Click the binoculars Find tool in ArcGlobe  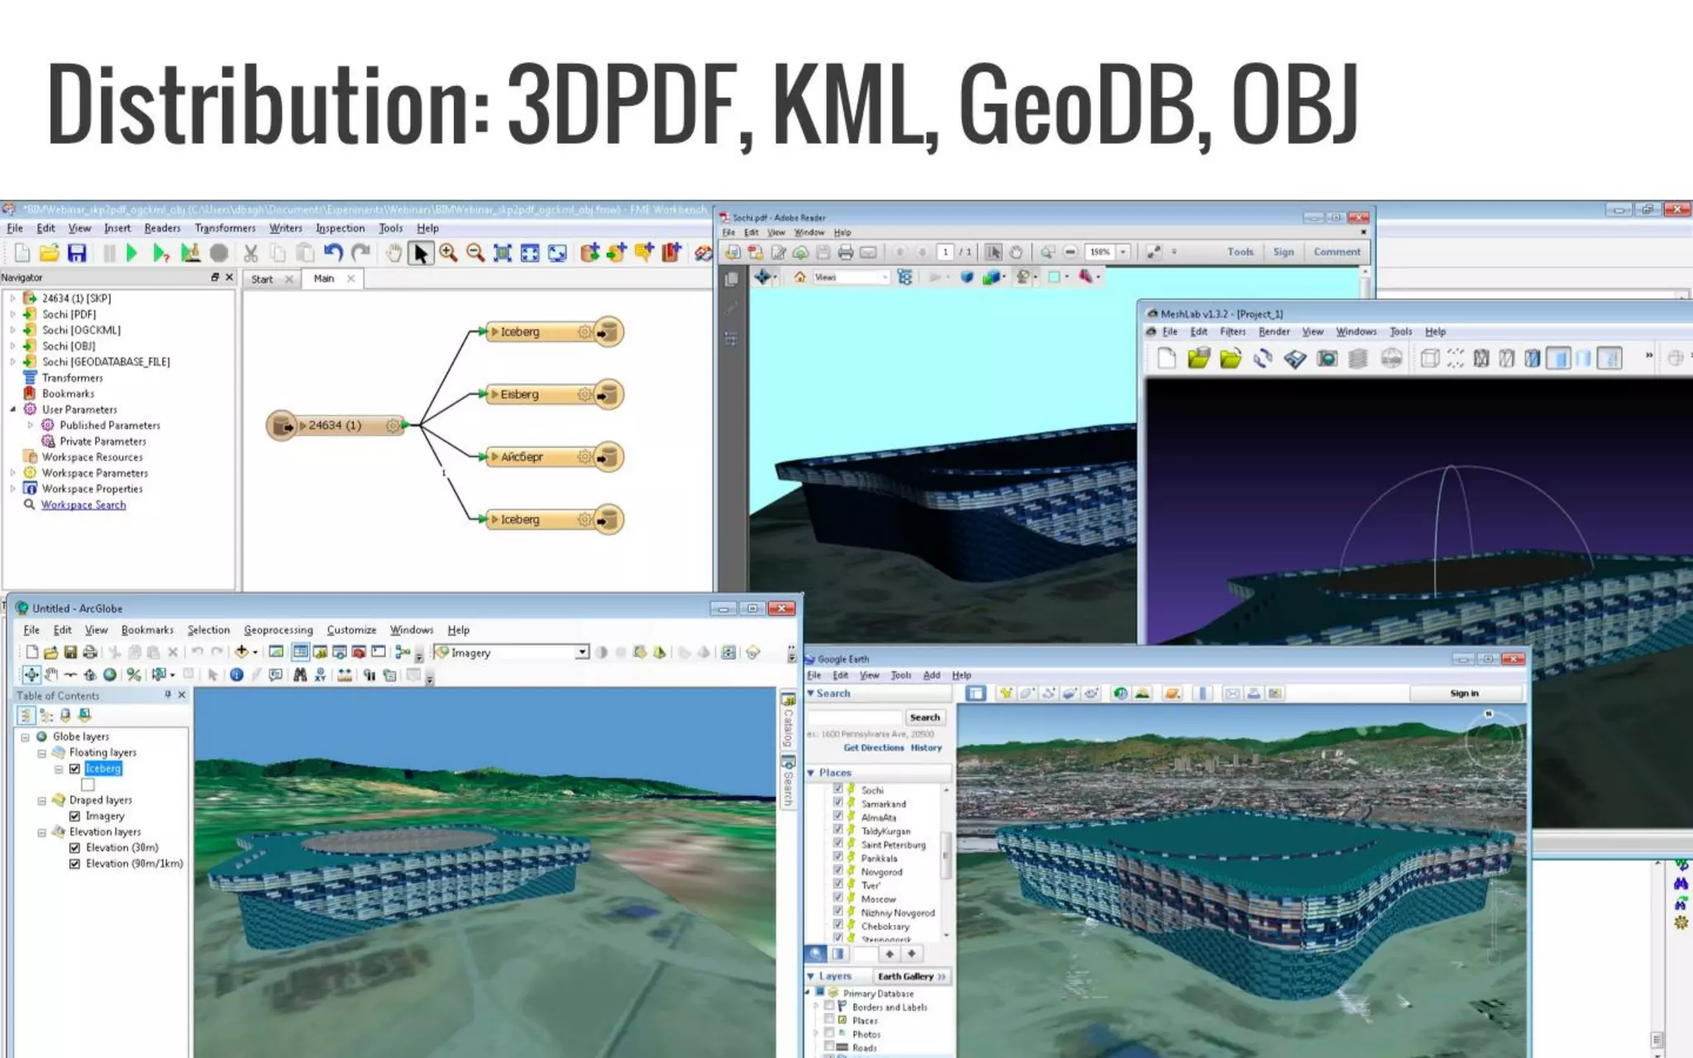(x=300, y=675)
